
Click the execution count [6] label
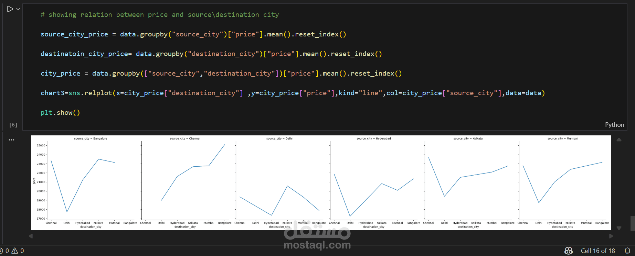pos(13,125)
